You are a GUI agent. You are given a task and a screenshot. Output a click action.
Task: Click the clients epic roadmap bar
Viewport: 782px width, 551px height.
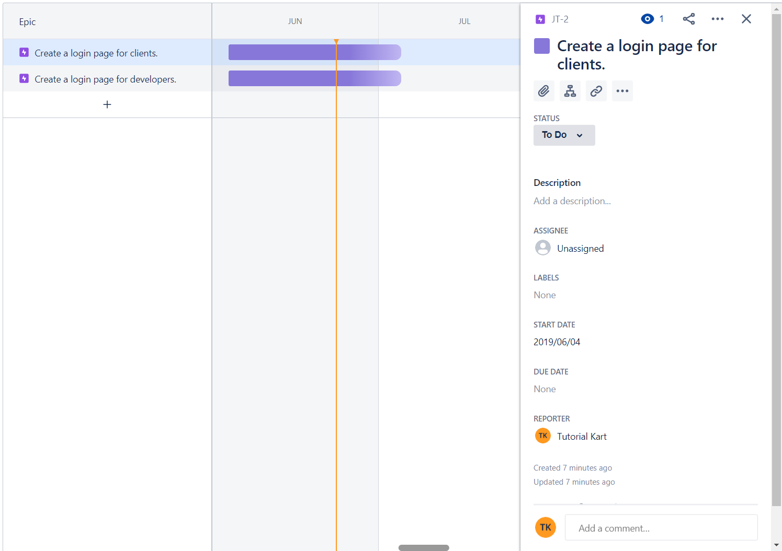tap(315, 52)
